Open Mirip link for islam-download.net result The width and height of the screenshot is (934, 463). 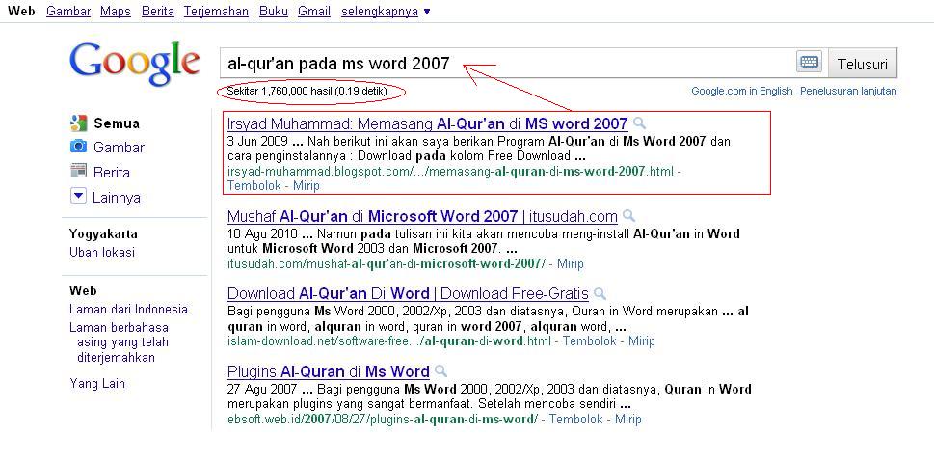(642, 340)
